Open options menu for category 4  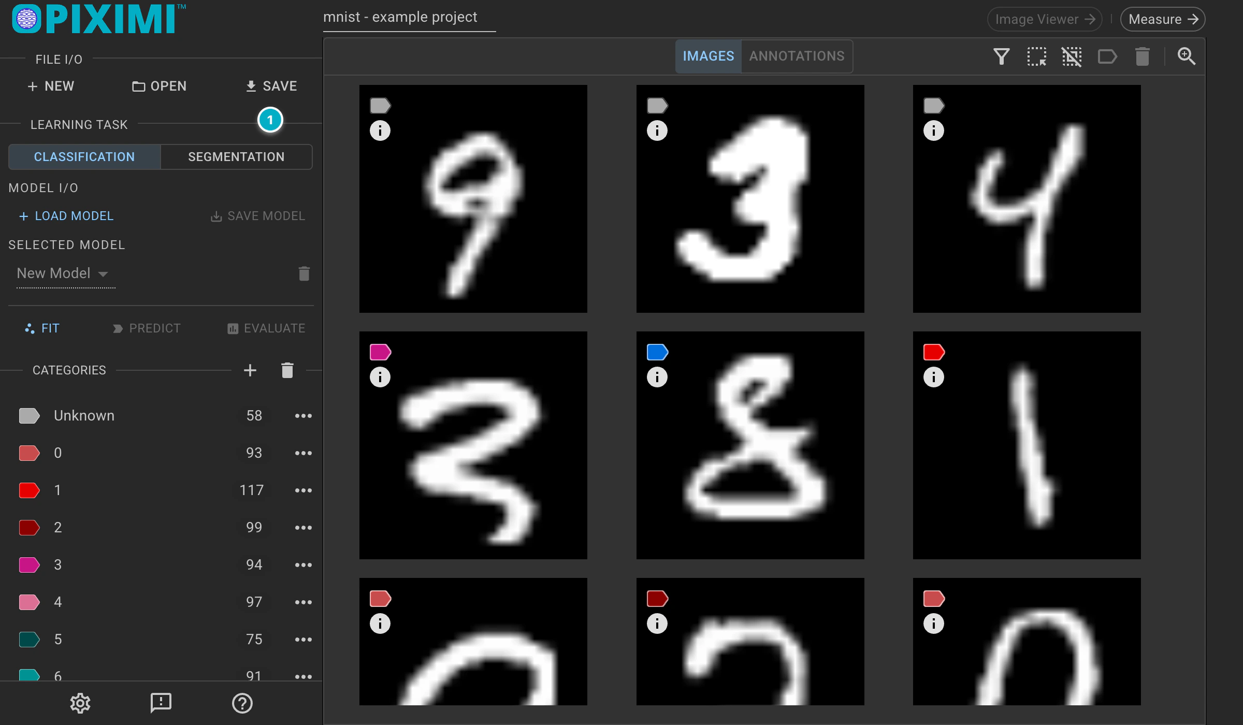[x=303, y=602]
